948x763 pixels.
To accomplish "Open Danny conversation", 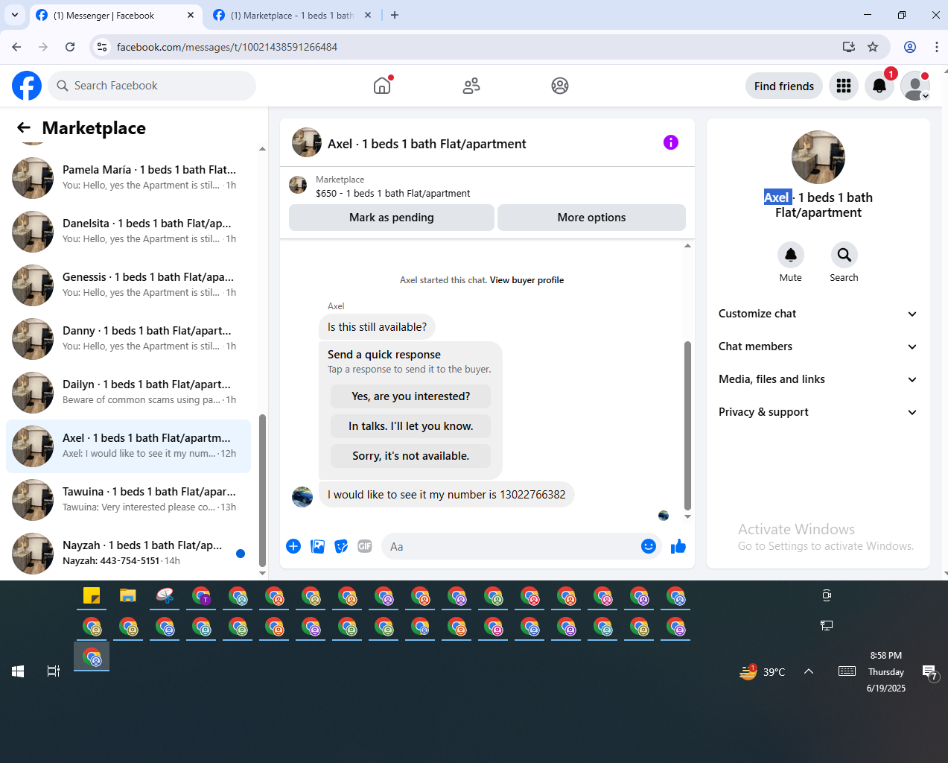I will (129, 339).
